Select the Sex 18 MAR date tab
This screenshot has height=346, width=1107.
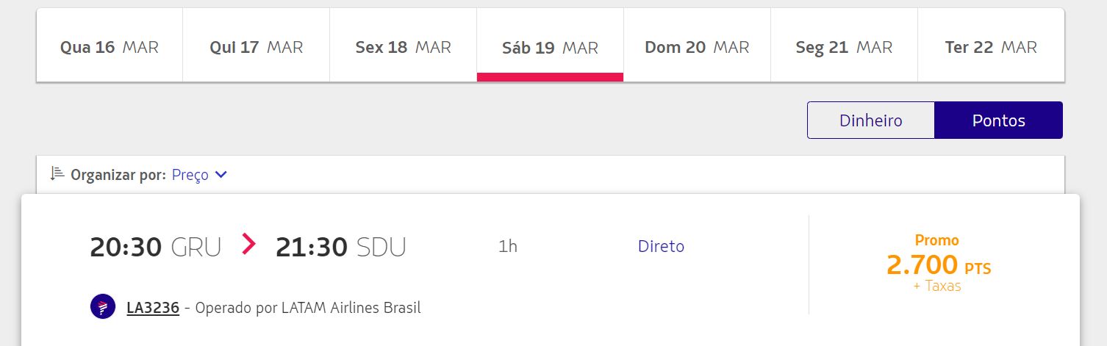pos(403,46)
